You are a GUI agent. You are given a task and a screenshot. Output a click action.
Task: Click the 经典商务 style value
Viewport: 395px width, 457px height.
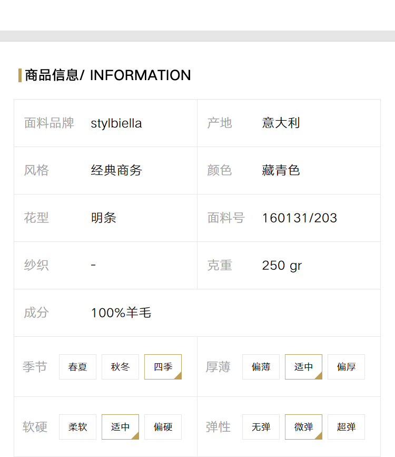point(116,170)
